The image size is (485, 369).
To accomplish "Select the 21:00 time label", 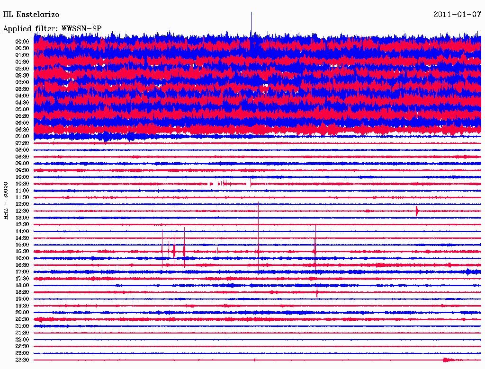I will pyautogui.click(x=22, y=326).
